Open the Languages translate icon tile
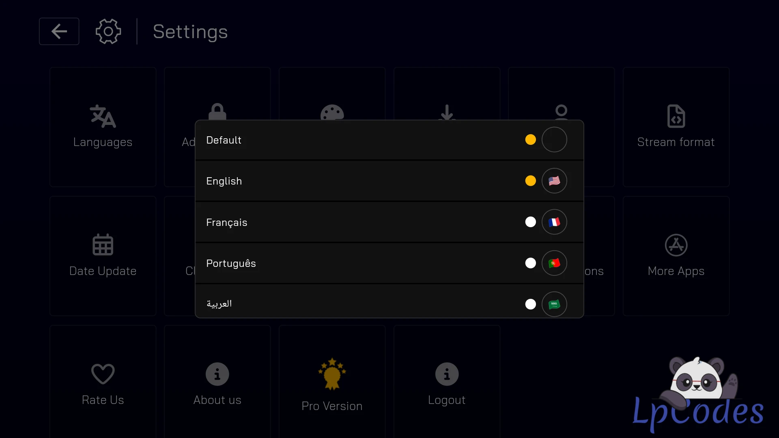 [103, 116]
